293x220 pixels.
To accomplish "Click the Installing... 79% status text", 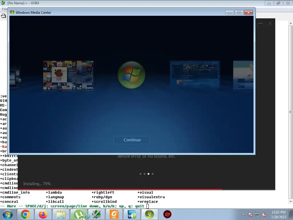I will [37, 184].
